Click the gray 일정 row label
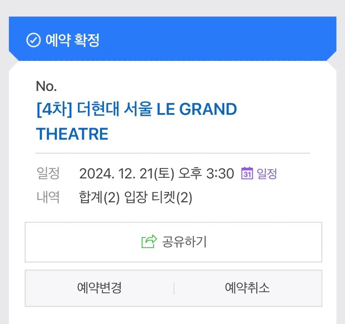This screenshot has width=345, height=324. coord(48,173)
